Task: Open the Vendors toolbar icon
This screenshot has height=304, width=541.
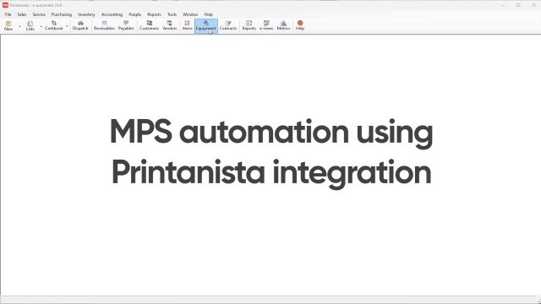Action: [169, 26]
